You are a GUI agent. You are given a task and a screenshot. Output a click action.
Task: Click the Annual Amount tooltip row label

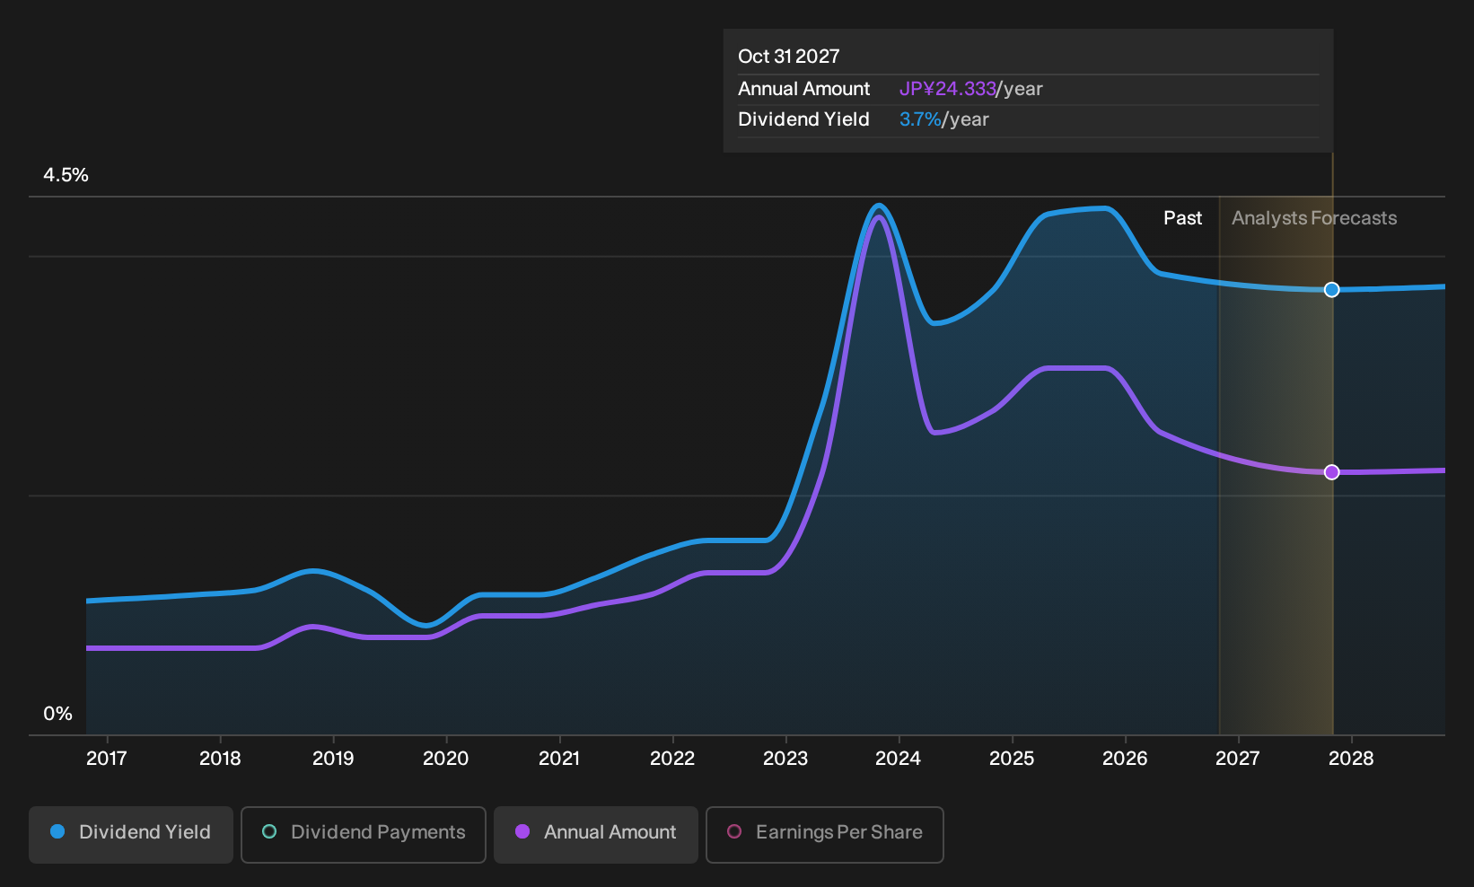(804, 89)
